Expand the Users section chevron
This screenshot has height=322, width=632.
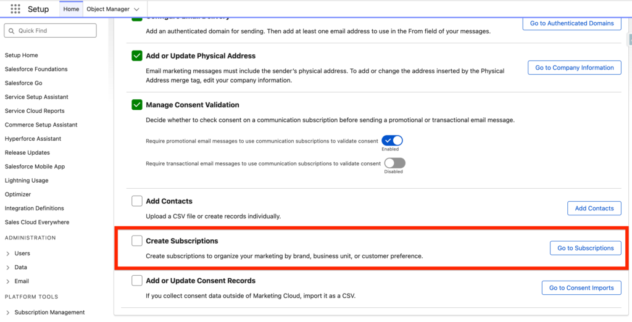(7, 254)
